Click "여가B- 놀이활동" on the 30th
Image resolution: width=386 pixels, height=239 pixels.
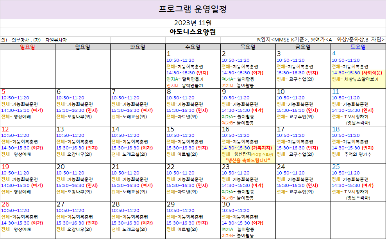point(238,236)
